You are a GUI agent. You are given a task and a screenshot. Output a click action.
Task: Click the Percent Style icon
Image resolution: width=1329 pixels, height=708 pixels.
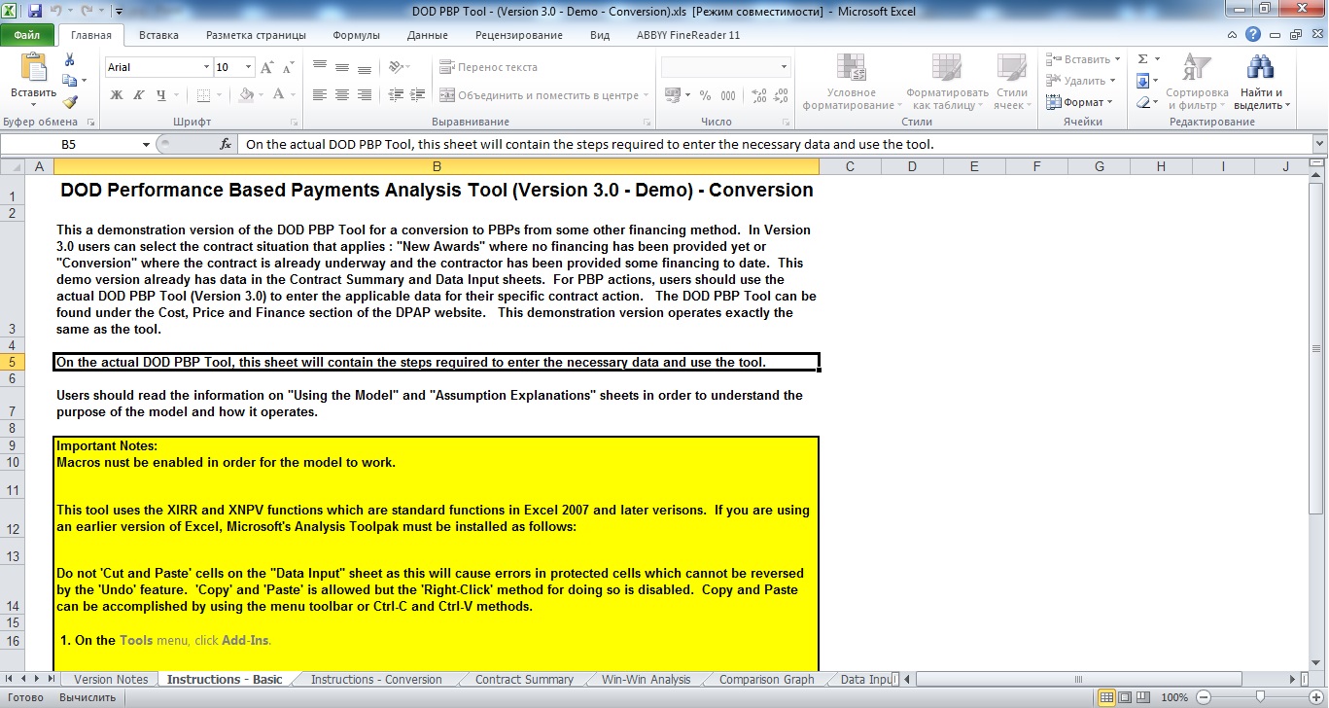click(x=705, y=95)
